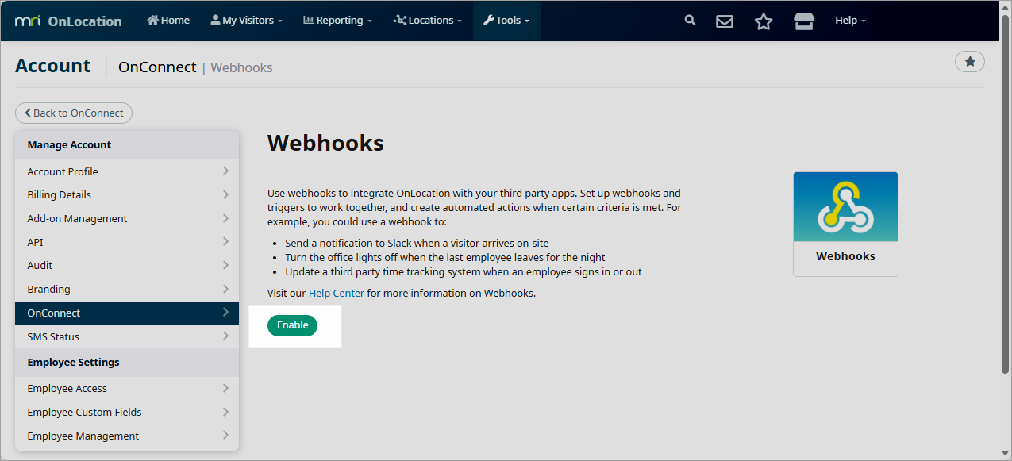Expand the Reporting dropdown menu
The image size is (1012, 461).
(337, 21)
